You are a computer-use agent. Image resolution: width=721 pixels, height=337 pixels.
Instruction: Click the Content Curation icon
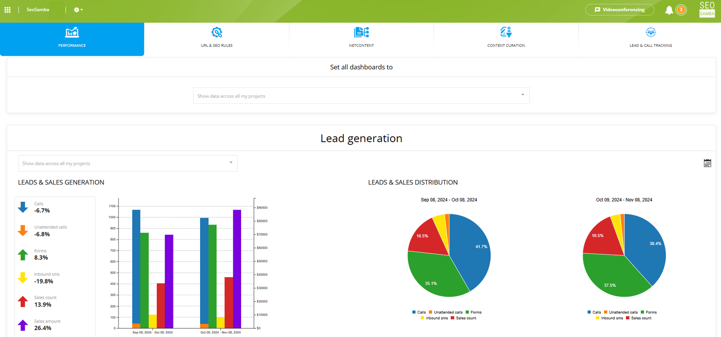[x=506, y=32]
